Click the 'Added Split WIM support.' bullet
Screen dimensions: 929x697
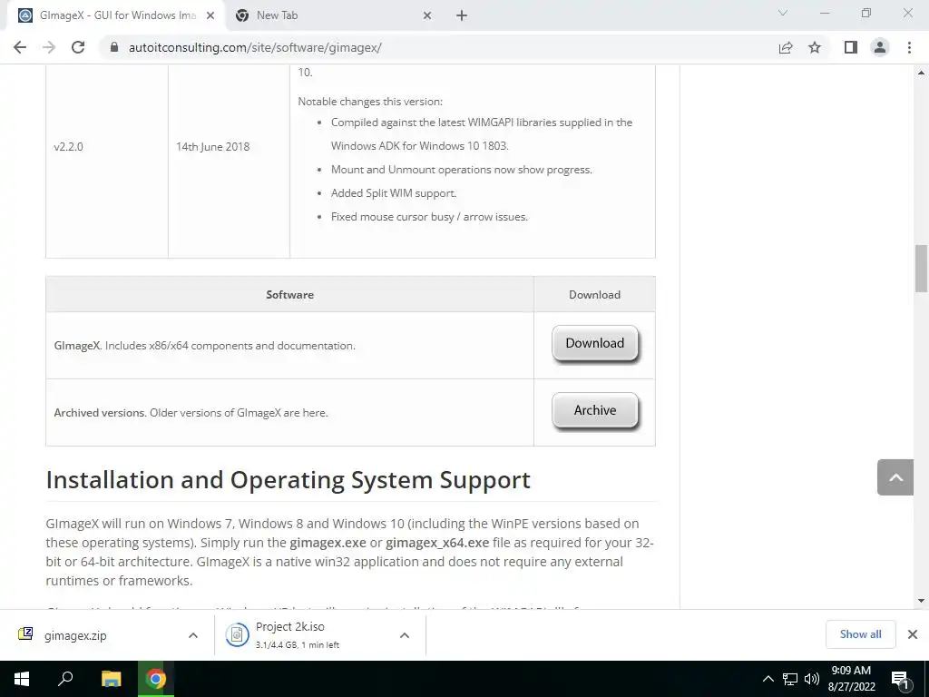[x=394, y=193]
